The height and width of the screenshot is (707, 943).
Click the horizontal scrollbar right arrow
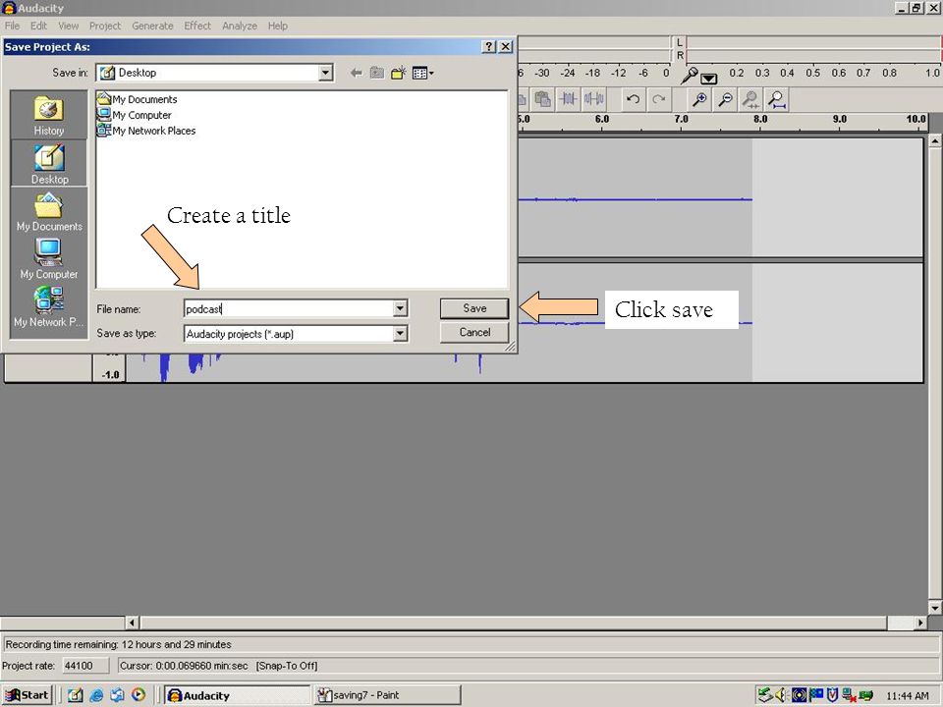[919, 623]
